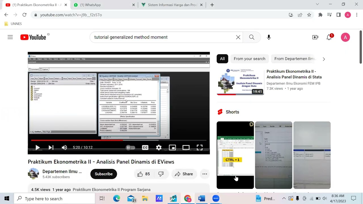Open the Praktikum Ekonometrika II Stata title

point(294,74)
